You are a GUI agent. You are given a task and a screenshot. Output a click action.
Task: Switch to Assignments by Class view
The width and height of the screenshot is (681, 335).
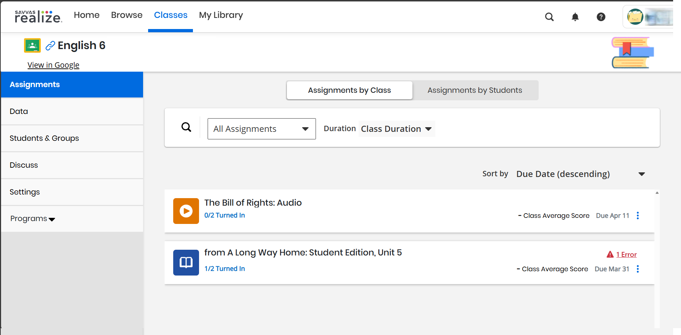[350, 90]
